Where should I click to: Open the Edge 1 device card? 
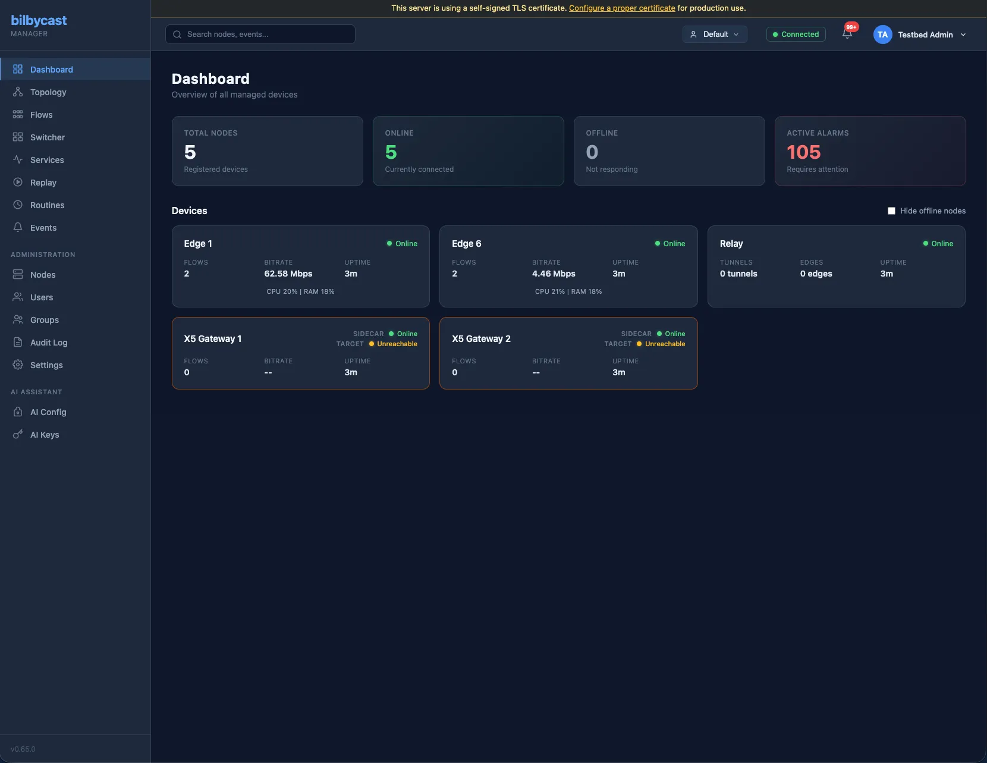pyautogui.click(x=301, y=266)
